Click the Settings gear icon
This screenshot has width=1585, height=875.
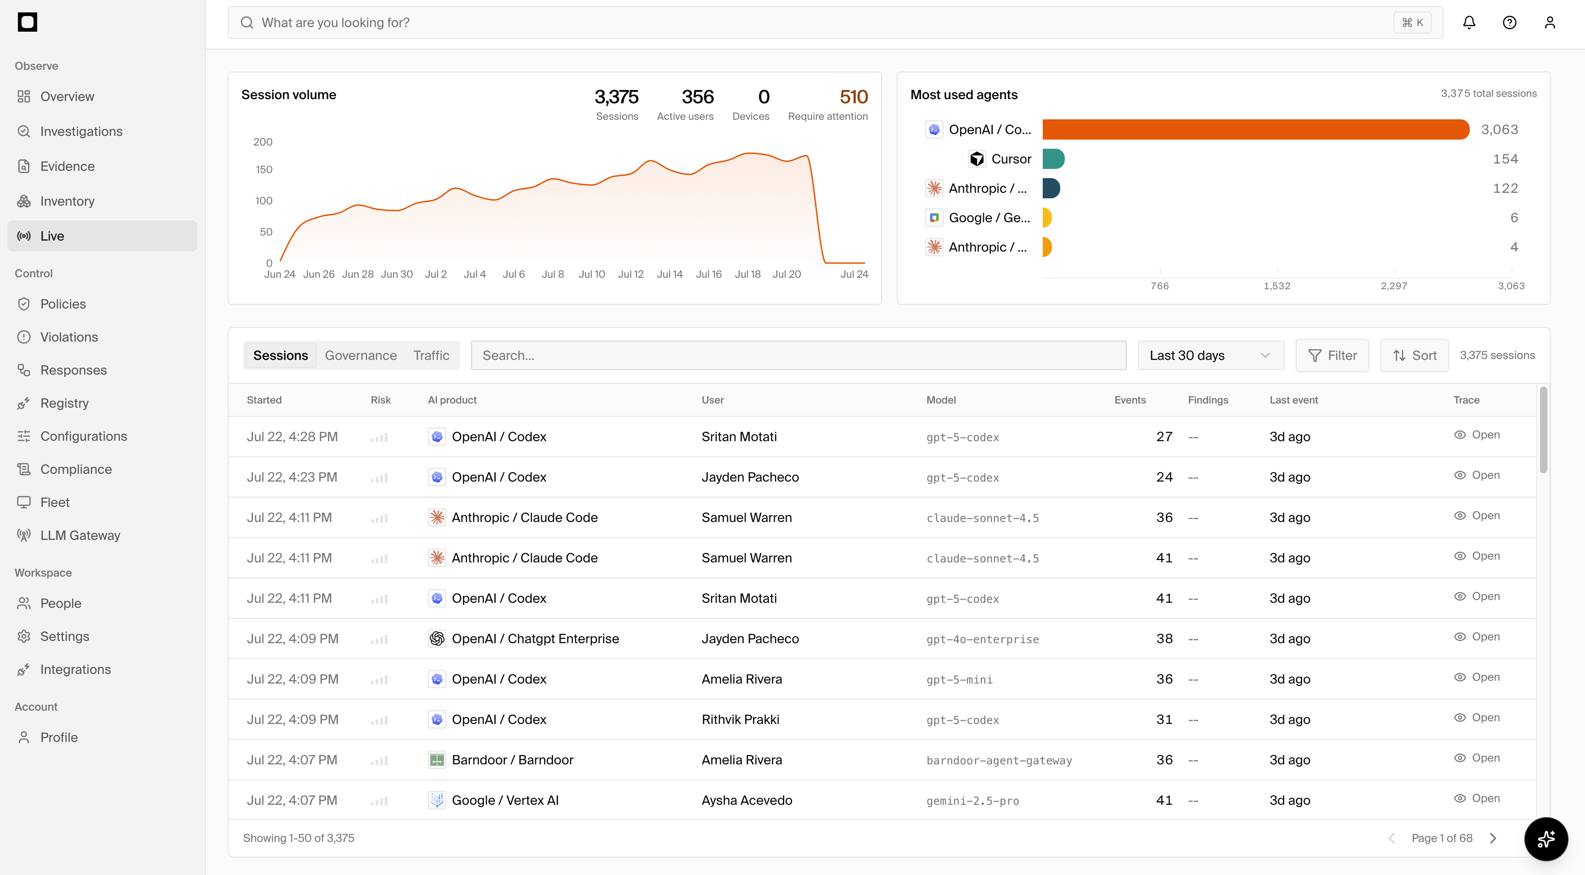[24, 636]
